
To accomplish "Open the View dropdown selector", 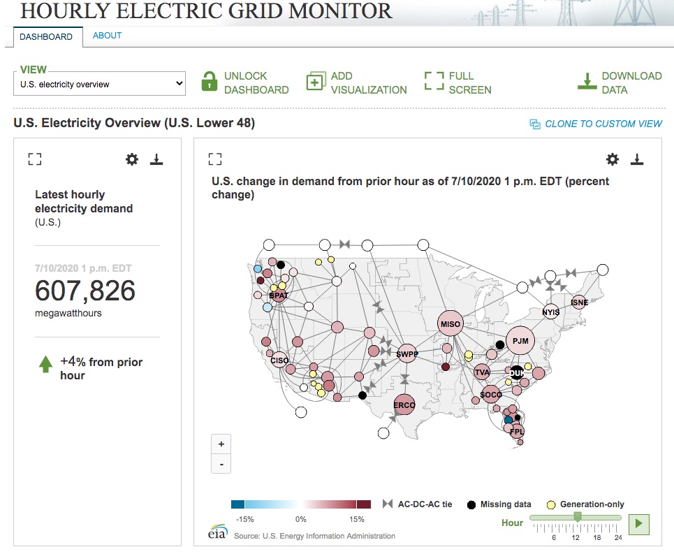I will (x=99, y=84).
